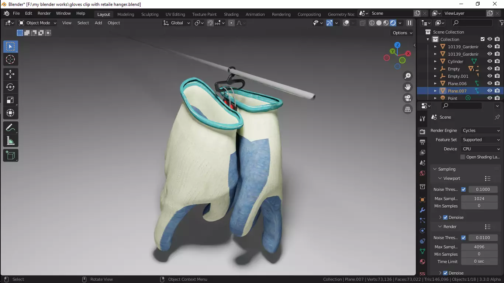Open the Tool properties tab

(x=422, y=119)
